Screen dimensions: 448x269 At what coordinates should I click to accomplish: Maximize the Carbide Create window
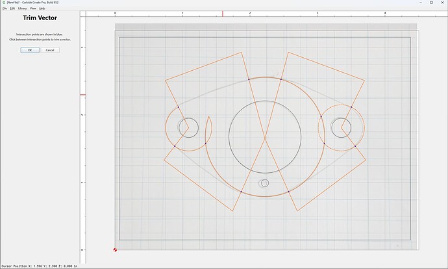[x=431, y=3]
